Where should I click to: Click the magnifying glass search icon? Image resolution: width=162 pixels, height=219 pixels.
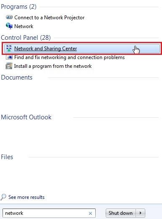pos(3,197)
